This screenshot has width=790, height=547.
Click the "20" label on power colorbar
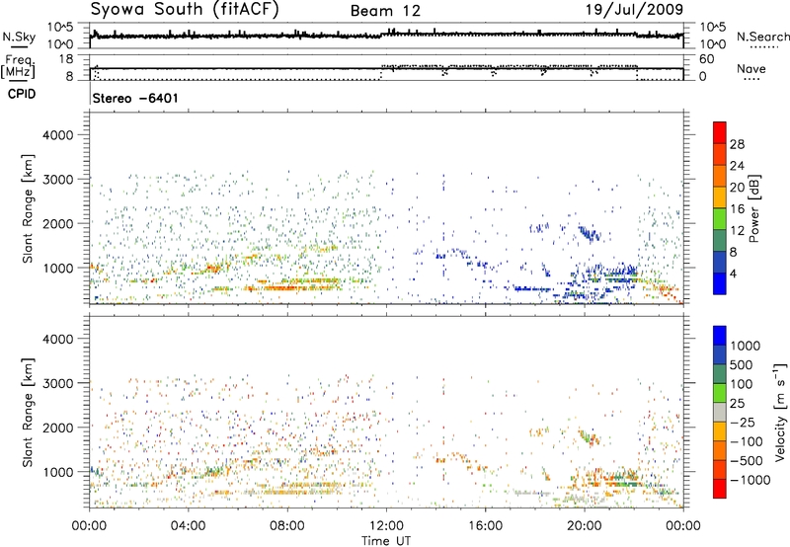tap(737, 188)
